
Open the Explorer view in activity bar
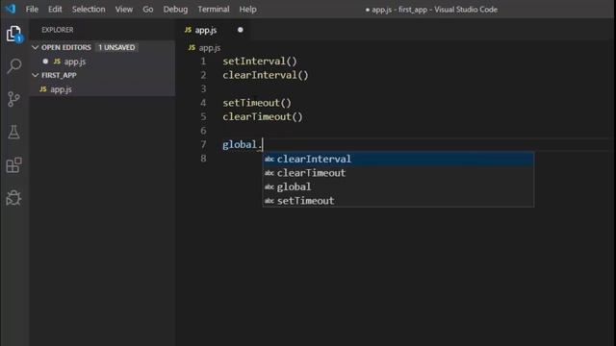pyautogui.click(x=14, y=34)
